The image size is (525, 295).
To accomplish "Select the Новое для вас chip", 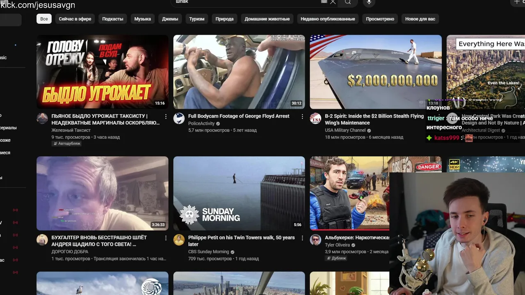I will [420, 19].
